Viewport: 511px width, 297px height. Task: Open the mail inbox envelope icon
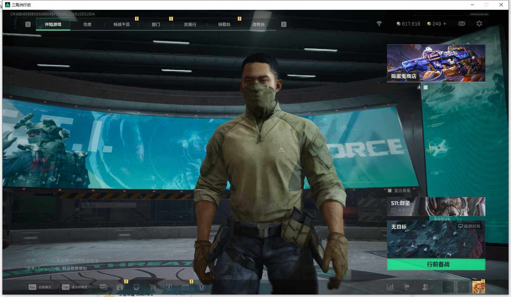[x=462, y=24]
